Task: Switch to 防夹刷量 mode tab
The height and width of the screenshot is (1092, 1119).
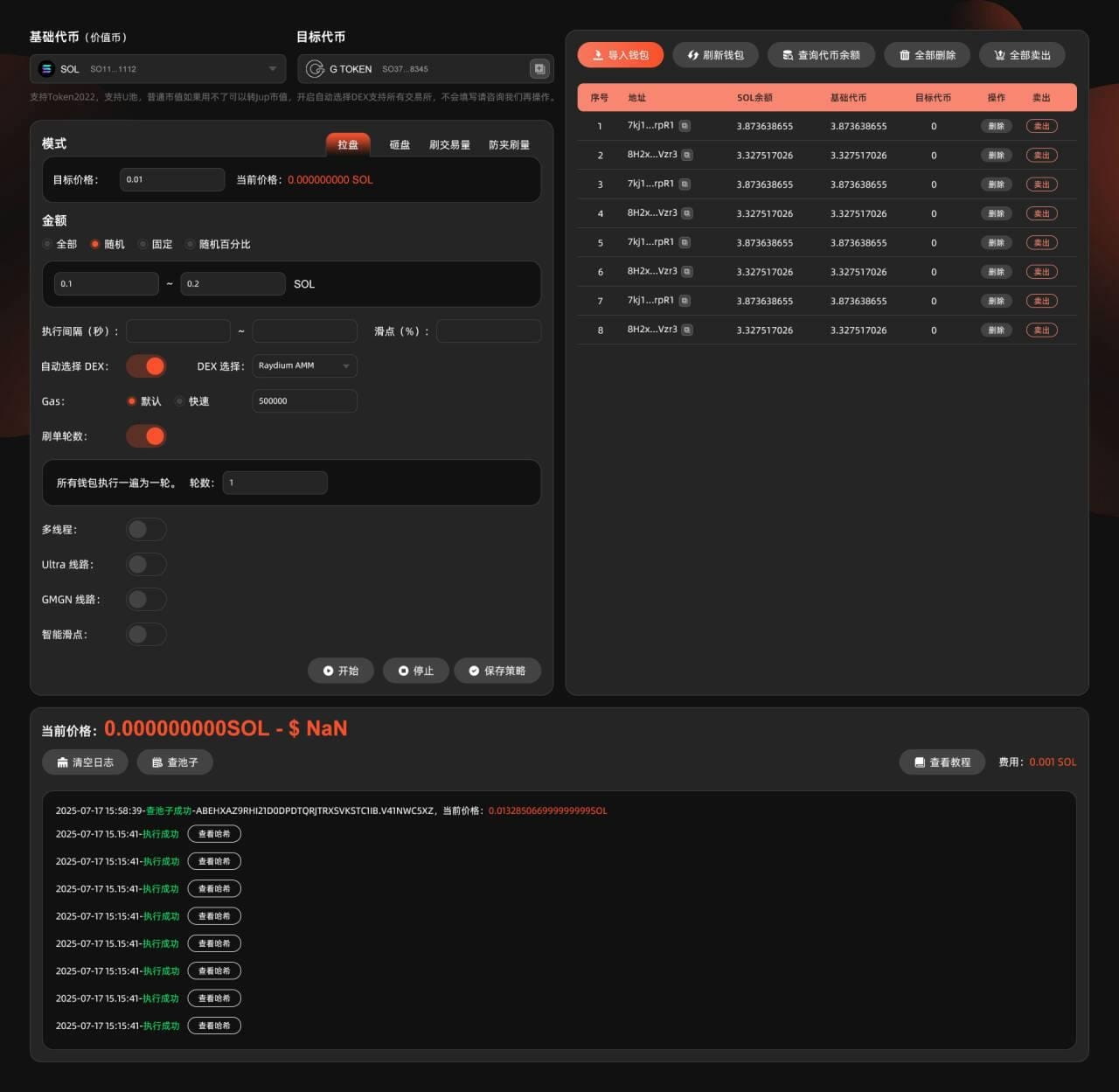Action: click(509, 144)
